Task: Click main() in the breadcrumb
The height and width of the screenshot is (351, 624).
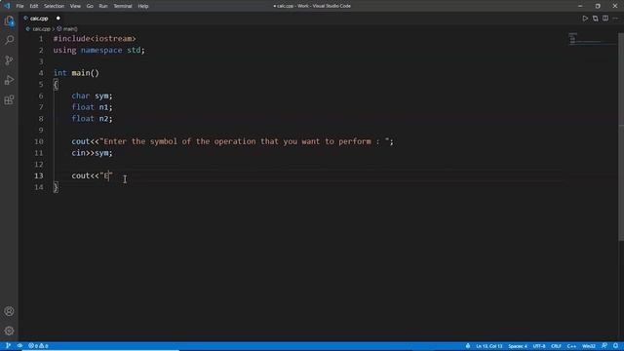Action: 70,29
